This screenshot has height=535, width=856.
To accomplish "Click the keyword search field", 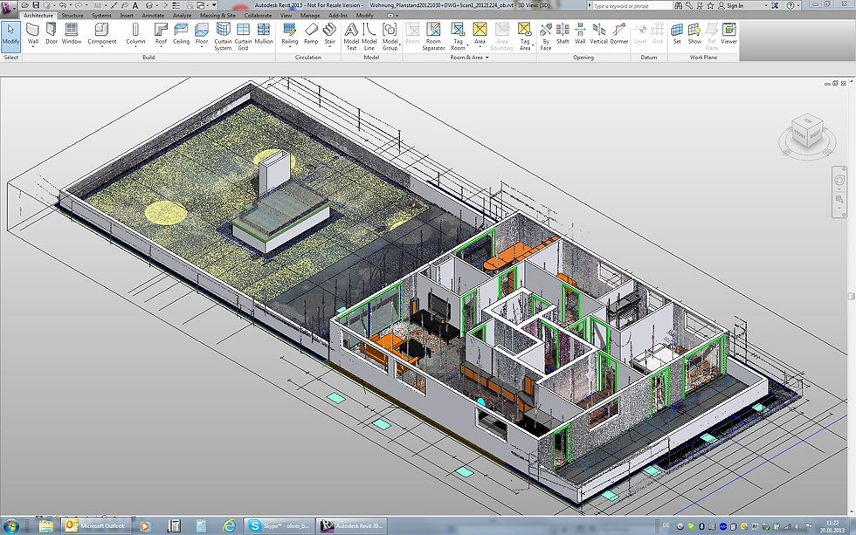I will [x=632, y=5].
